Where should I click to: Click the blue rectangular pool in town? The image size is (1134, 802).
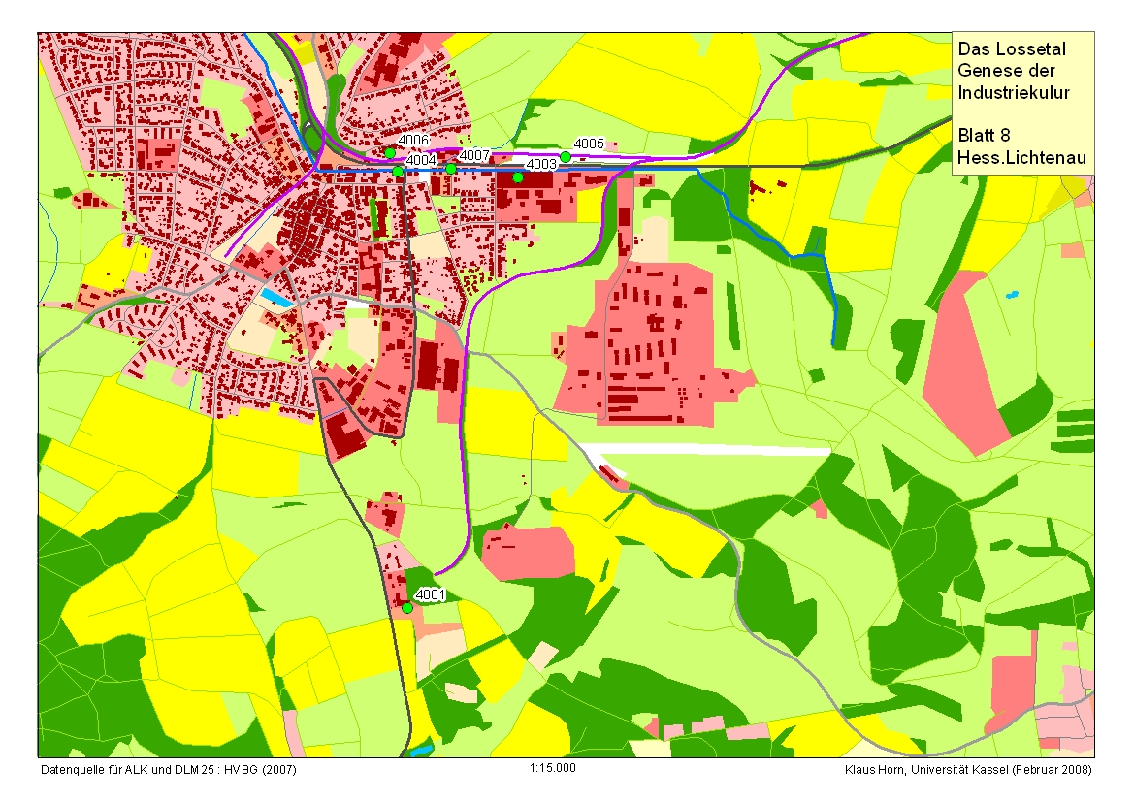click(274, 297)
